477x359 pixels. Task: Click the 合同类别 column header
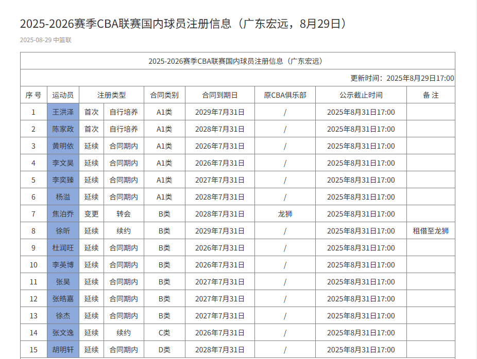[x=164, y=95]
